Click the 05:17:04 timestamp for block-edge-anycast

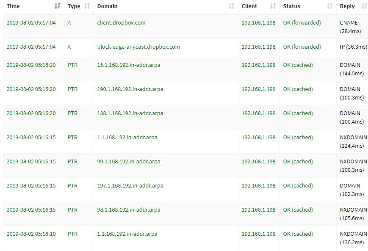(31, 47)
